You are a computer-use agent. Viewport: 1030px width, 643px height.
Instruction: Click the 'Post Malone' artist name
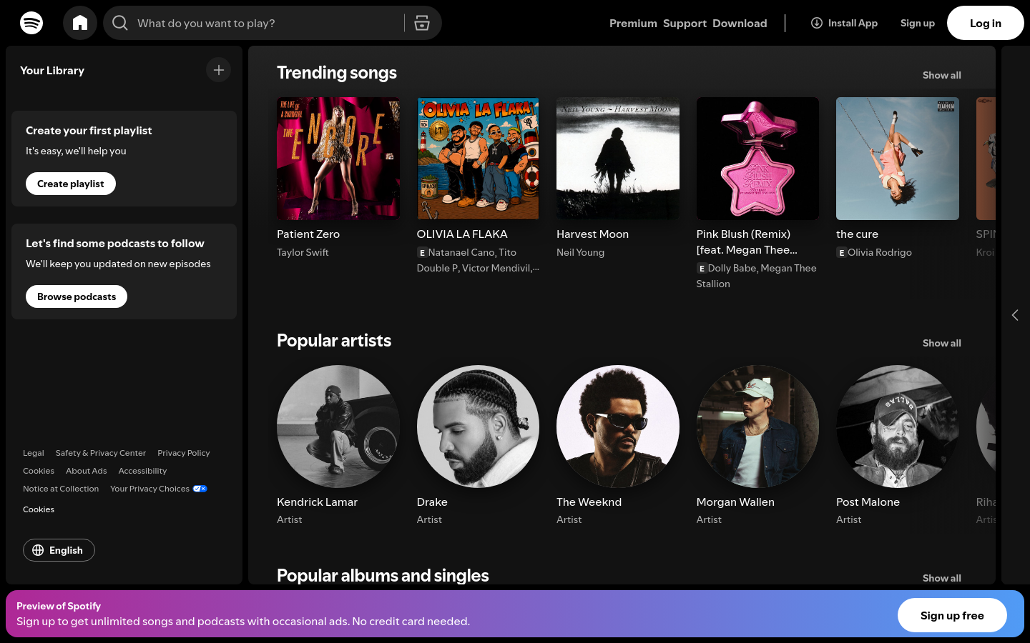coord(868,502)
